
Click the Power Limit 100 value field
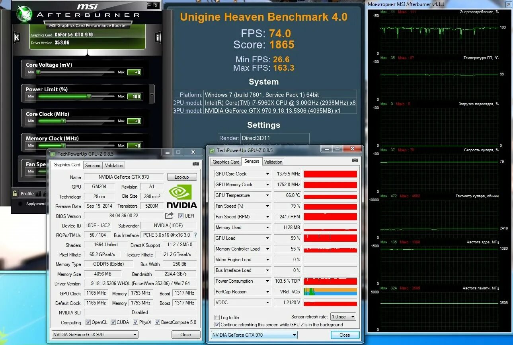click(x=134, y=96)
